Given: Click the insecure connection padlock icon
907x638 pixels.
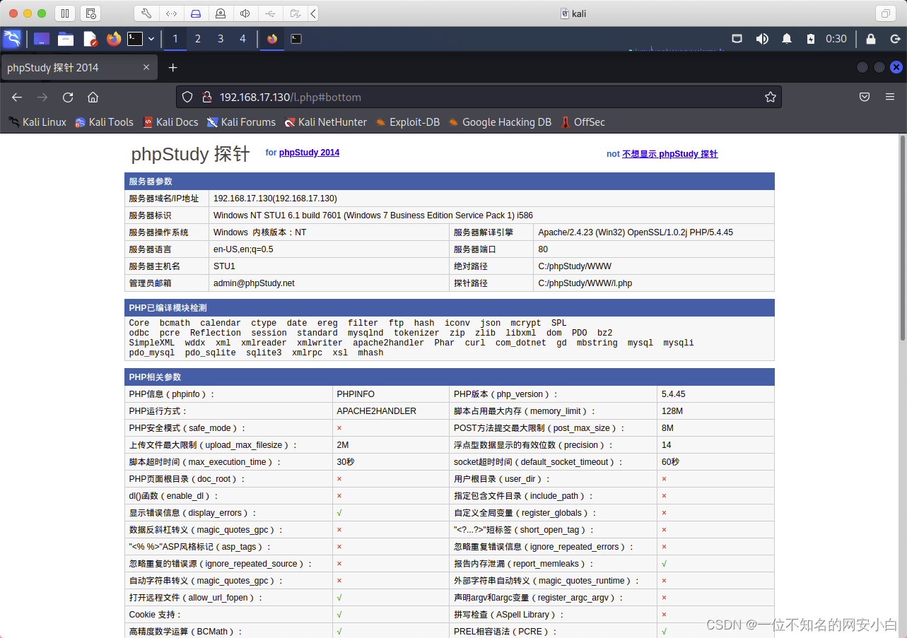Looking at the screenshot, I should coord(206,98).
